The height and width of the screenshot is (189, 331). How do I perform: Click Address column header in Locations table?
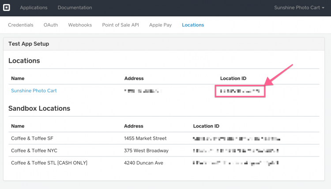pyautogui.click(x=134, y=78)
